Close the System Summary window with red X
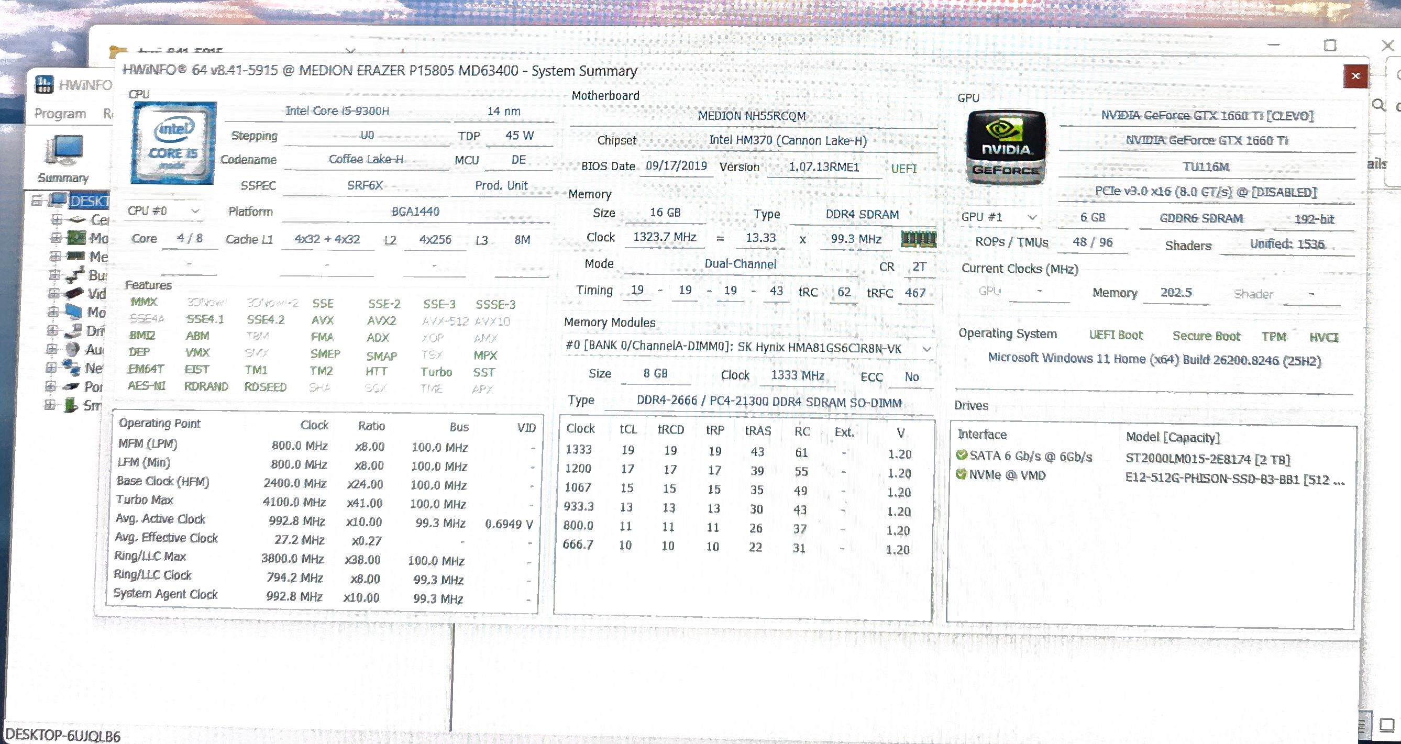This screenshot has height=744, width=1401. coord(1355,76)
